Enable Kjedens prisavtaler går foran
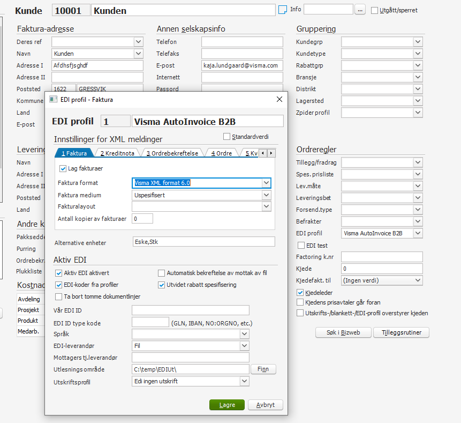461x423 pixels. tap(300, 302)
